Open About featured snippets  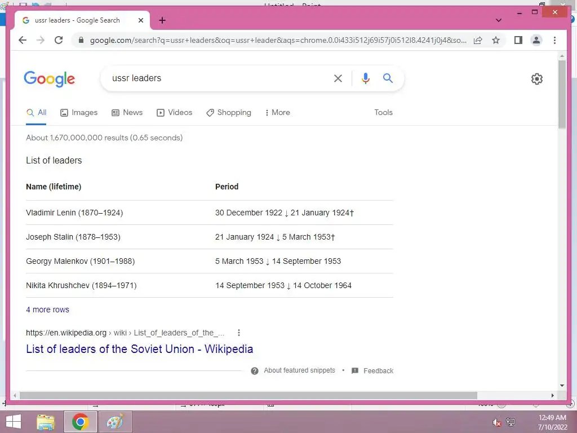(x=299, y=370)
